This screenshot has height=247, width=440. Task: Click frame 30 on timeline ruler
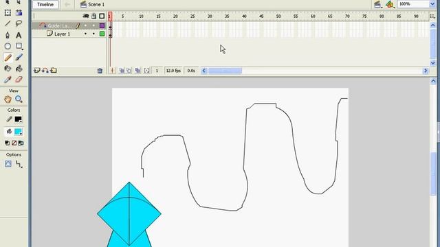pyautogui.click(x=210, y=16)
